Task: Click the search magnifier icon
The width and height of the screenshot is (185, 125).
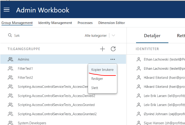Action: (x=10, y=36)
